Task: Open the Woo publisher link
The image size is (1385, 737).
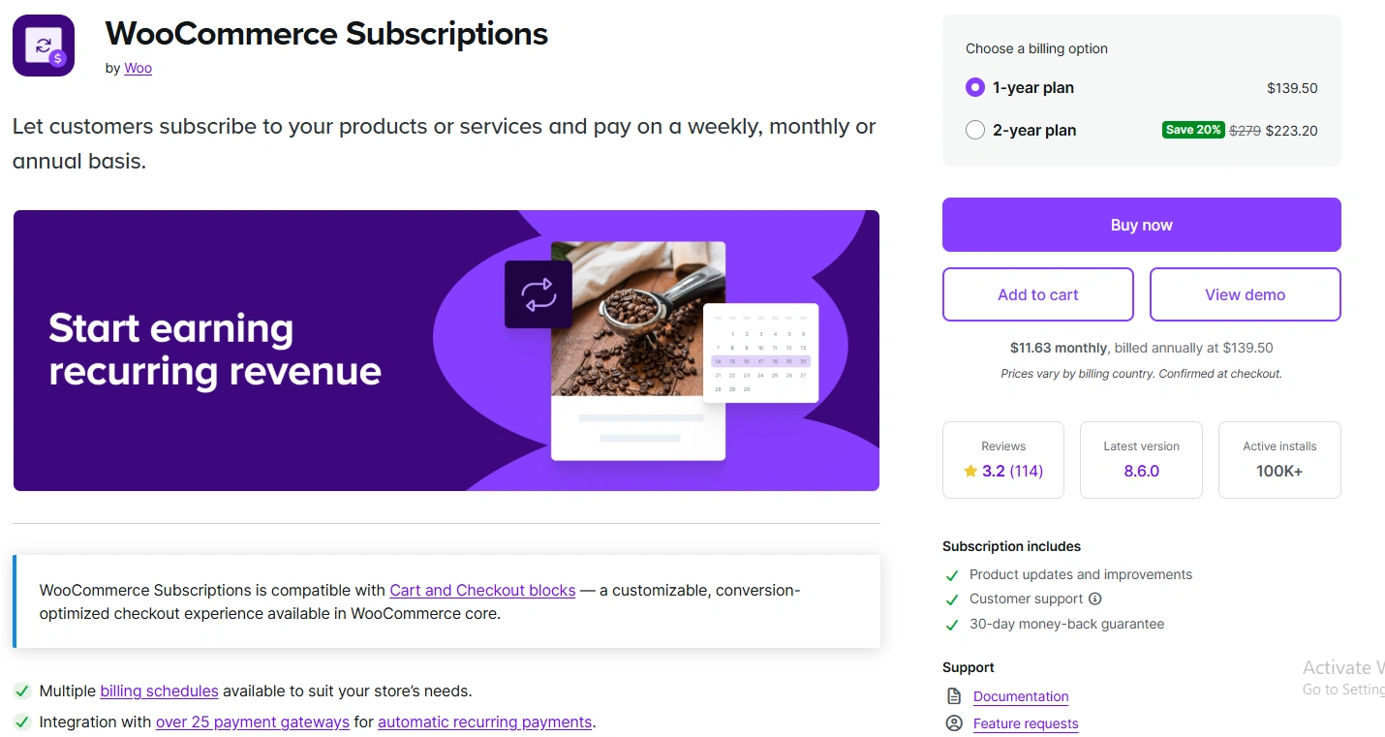Action: point(137,68)
